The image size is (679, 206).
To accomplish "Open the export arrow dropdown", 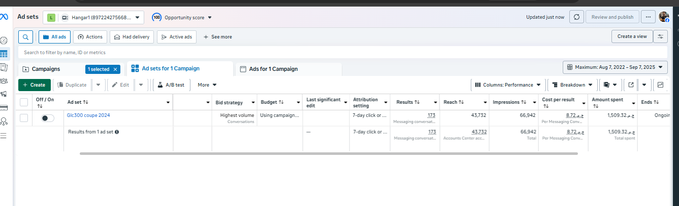I will [x=644, y=85].
